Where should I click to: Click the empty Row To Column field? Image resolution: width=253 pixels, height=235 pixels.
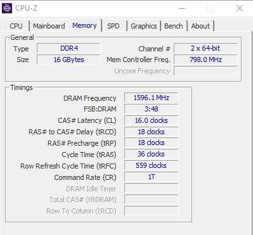151,211
